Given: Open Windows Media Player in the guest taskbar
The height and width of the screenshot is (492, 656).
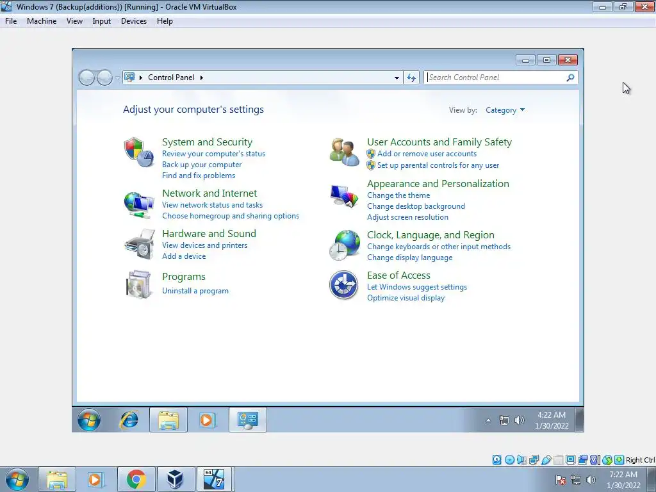Looking at the screenshot, I should 207,420.
